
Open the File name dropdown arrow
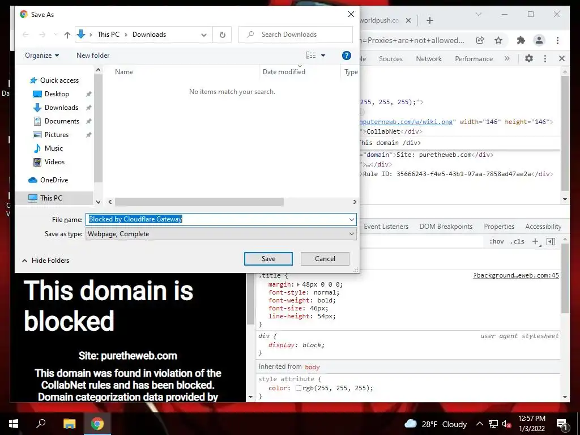point(351,219)
